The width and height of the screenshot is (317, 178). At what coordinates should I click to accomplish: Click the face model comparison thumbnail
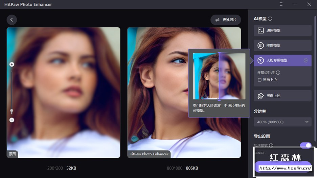click(219, 76)
